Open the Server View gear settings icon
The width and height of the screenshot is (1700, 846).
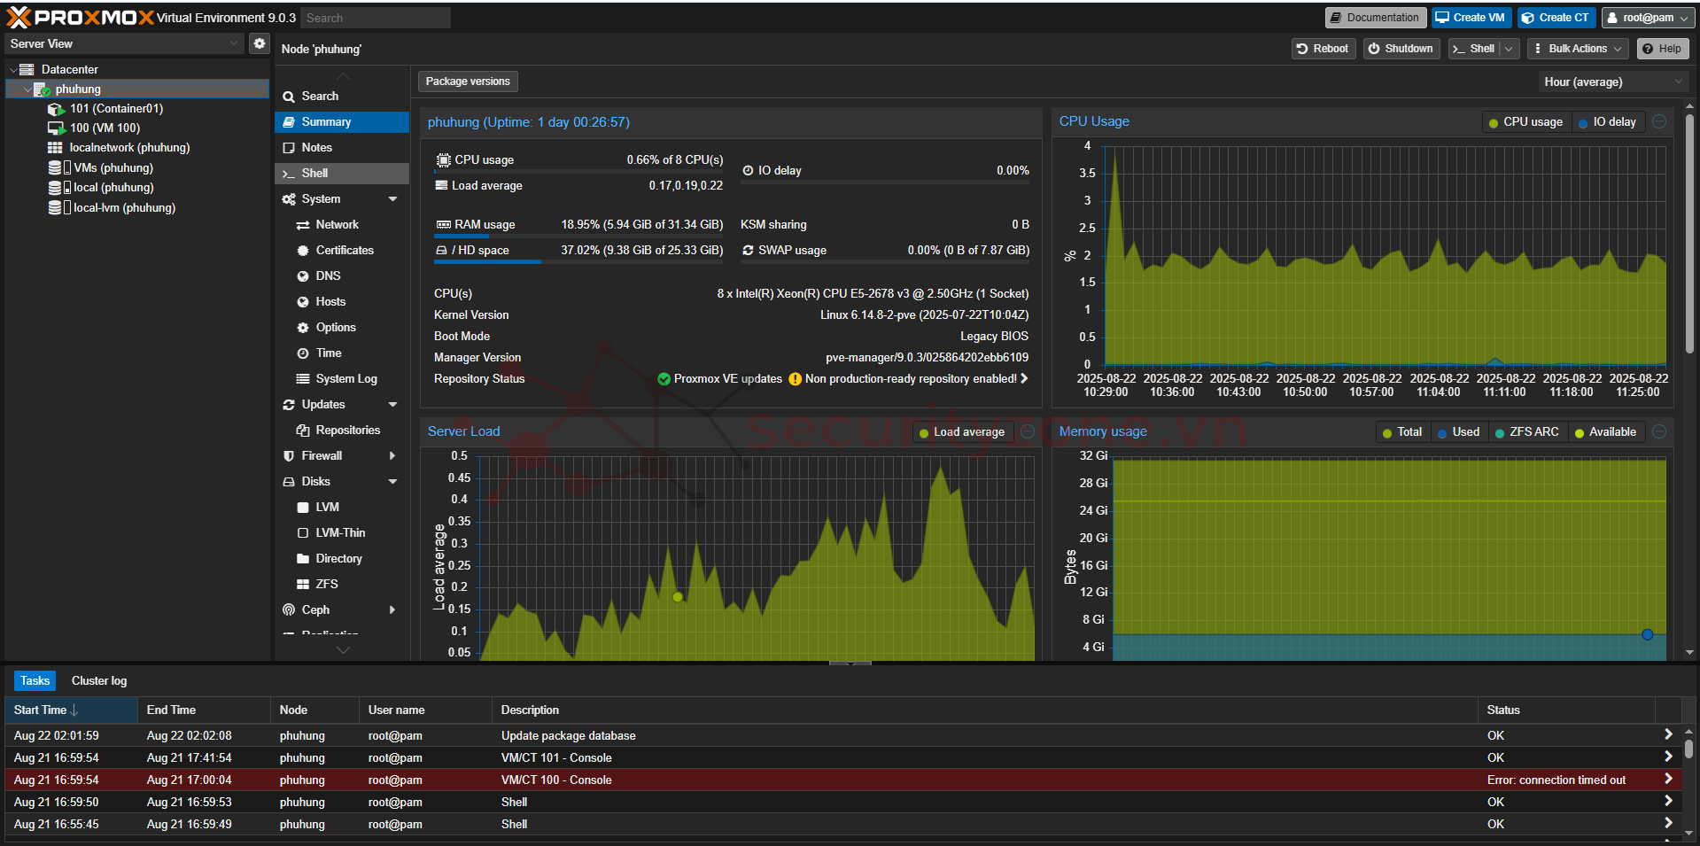coord(259,43)
